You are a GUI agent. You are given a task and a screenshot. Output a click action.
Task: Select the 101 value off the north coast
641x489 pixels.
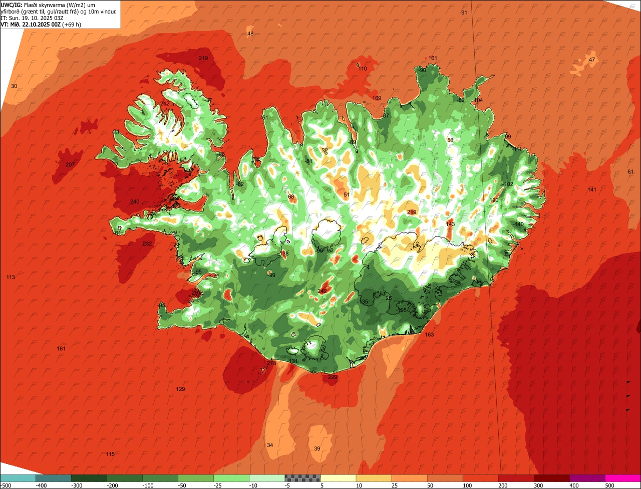(x=433, y=58)
